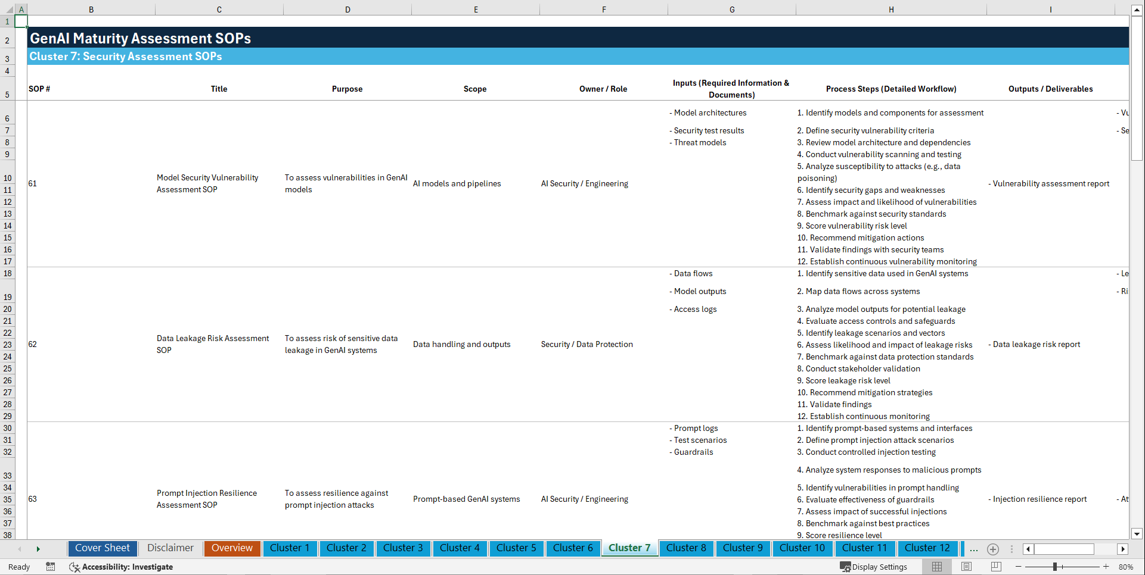Open the Overview worksheet
The height and width of the screenshot is (575, 1145).
coord(232,548)
